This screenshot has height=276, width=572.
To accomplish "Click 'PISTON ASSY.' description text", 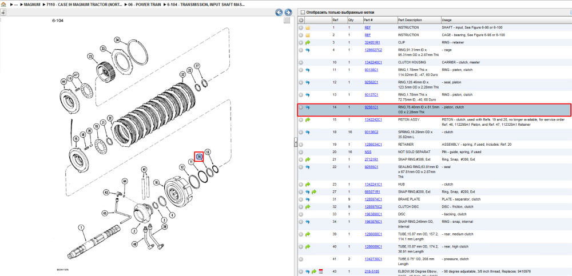I will tap(408, 119).
